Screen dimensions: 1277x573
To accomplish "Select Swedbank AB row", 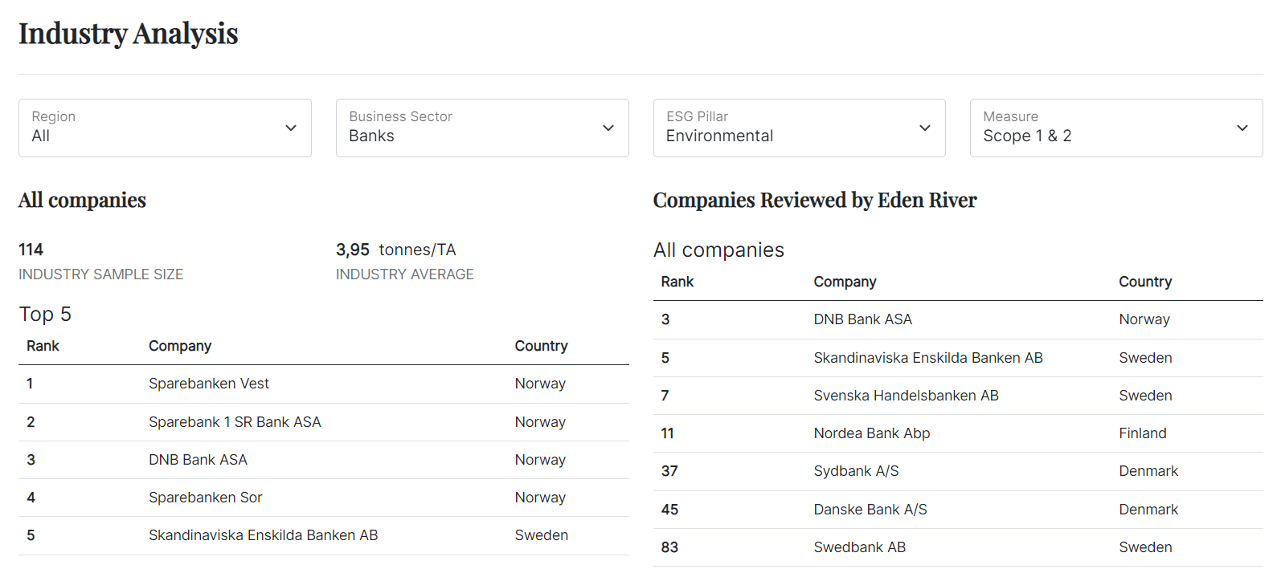I will (x=958, y=547).
